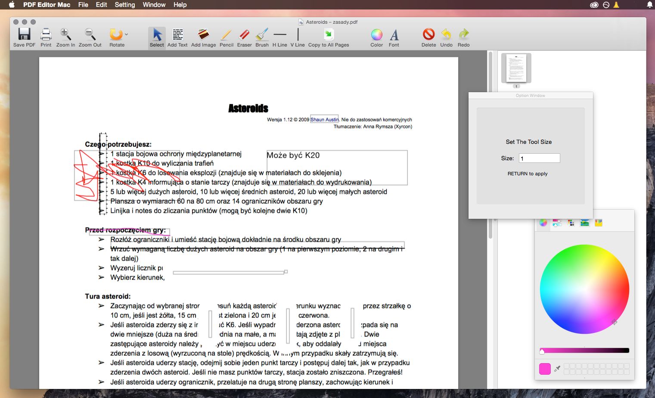Switch to color palettes tab
This screenshot has width=655, height=398.
[571, 223]
